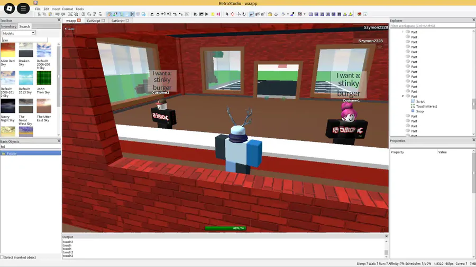Image resolution: width=476 pixels, height=267 pixels.
Task: Click the yellow stop simulation icon
Action: (x=213, y=14)
